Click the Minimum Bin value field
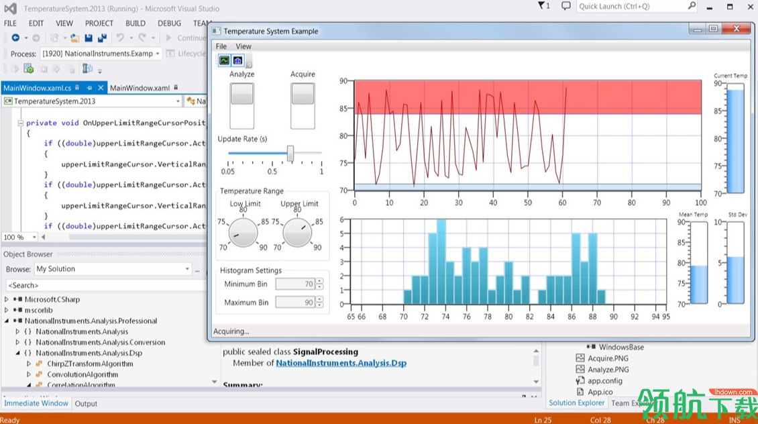The width and height of the screenshot is (758, 424). [x=295, y=284]
